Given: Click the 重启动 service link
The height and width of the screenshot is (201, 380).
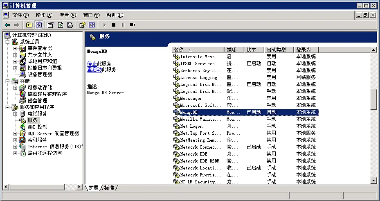Looking at the screenshot, I should [x=94, y=70].
